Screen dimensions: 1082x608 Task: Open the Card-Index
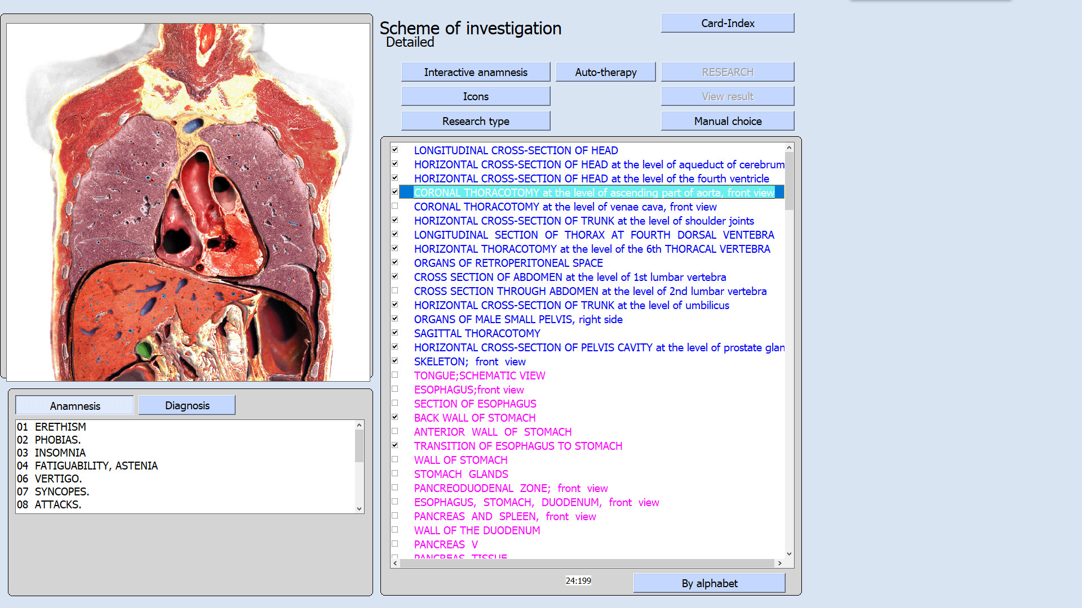pyautogui.click(x=727, y=23)
